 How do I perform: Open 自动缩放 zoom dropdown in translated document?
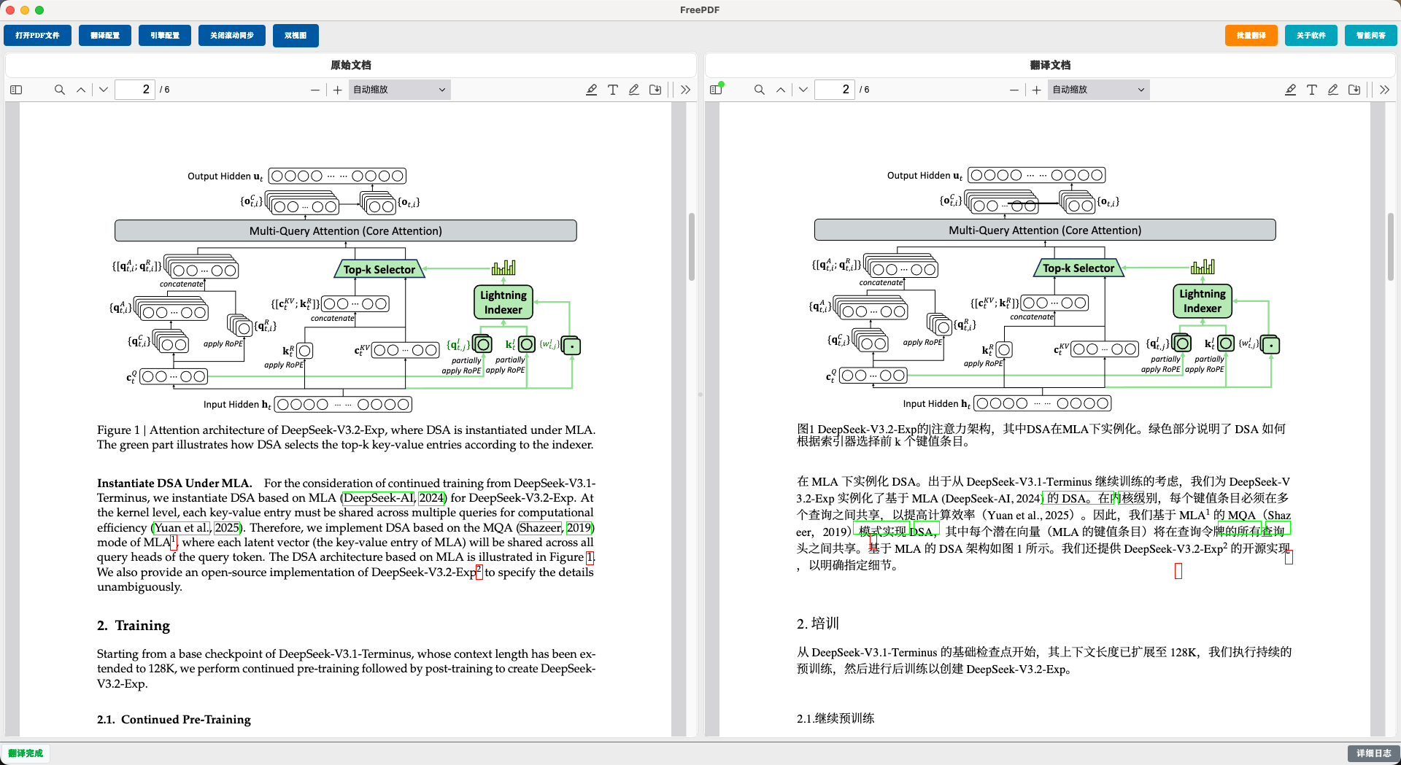pos(1098,90)
